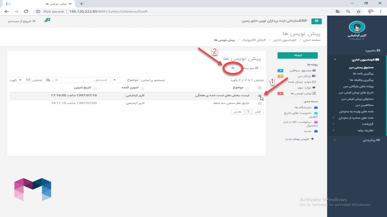Reload the page in browser toolbar

pos(26,11)
